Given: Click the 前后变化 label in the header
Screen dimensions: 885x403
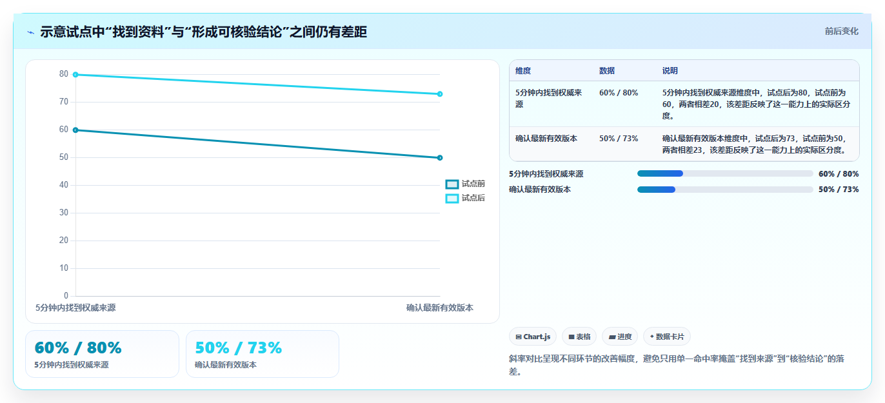Looking at the screenshot, I should 841,31.
